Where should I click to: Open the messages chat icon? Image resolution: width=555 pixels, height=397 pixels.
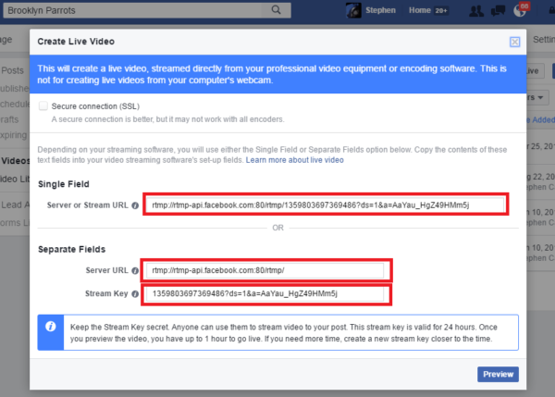(x=498, y=10)
